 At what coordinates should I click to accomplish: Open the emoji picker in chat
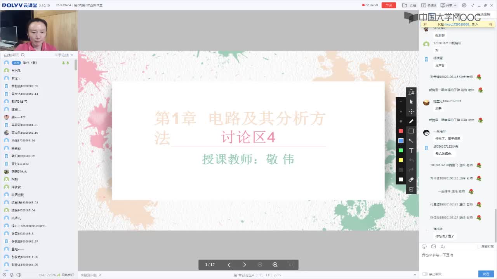(424, 246)
